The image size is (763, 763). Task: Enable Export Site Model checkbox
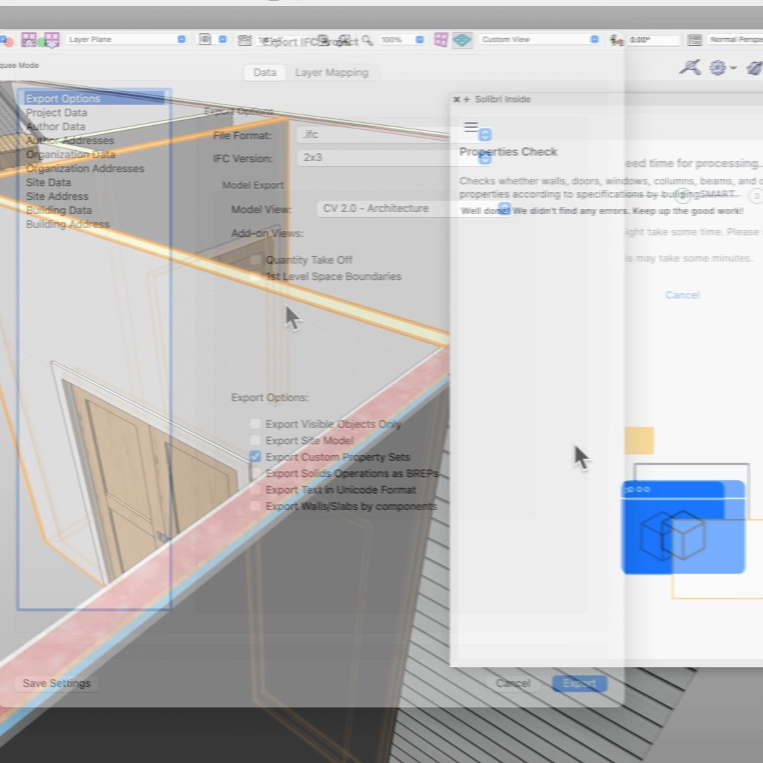click(255, 440)
